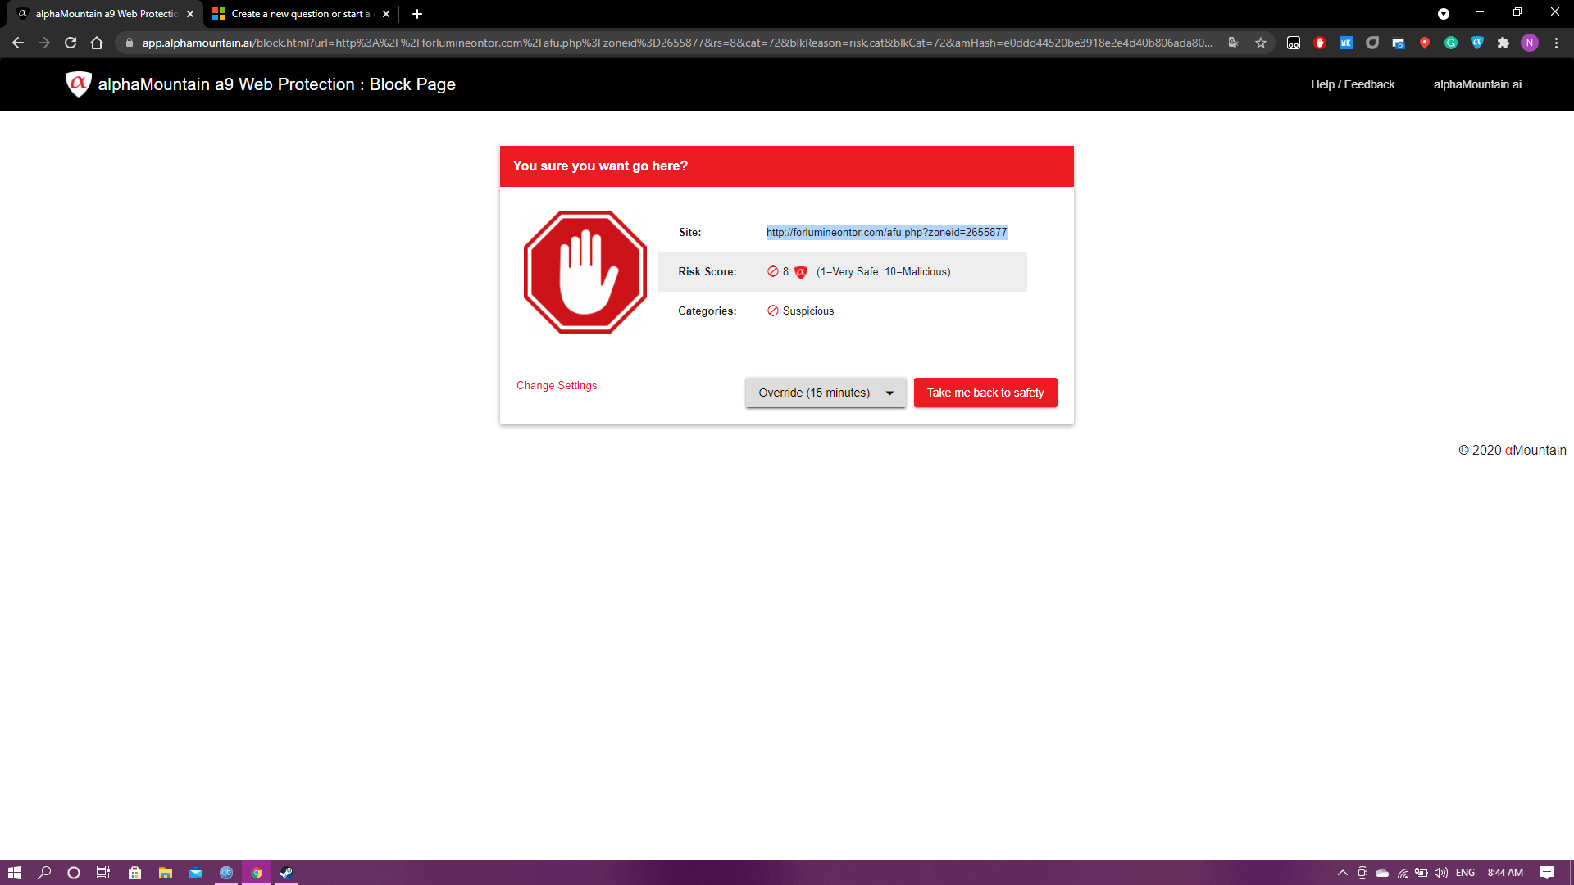This screenshot has width=1574, height=885.
Task: Open the Change Settings link
Action: [x=557, y=385]
